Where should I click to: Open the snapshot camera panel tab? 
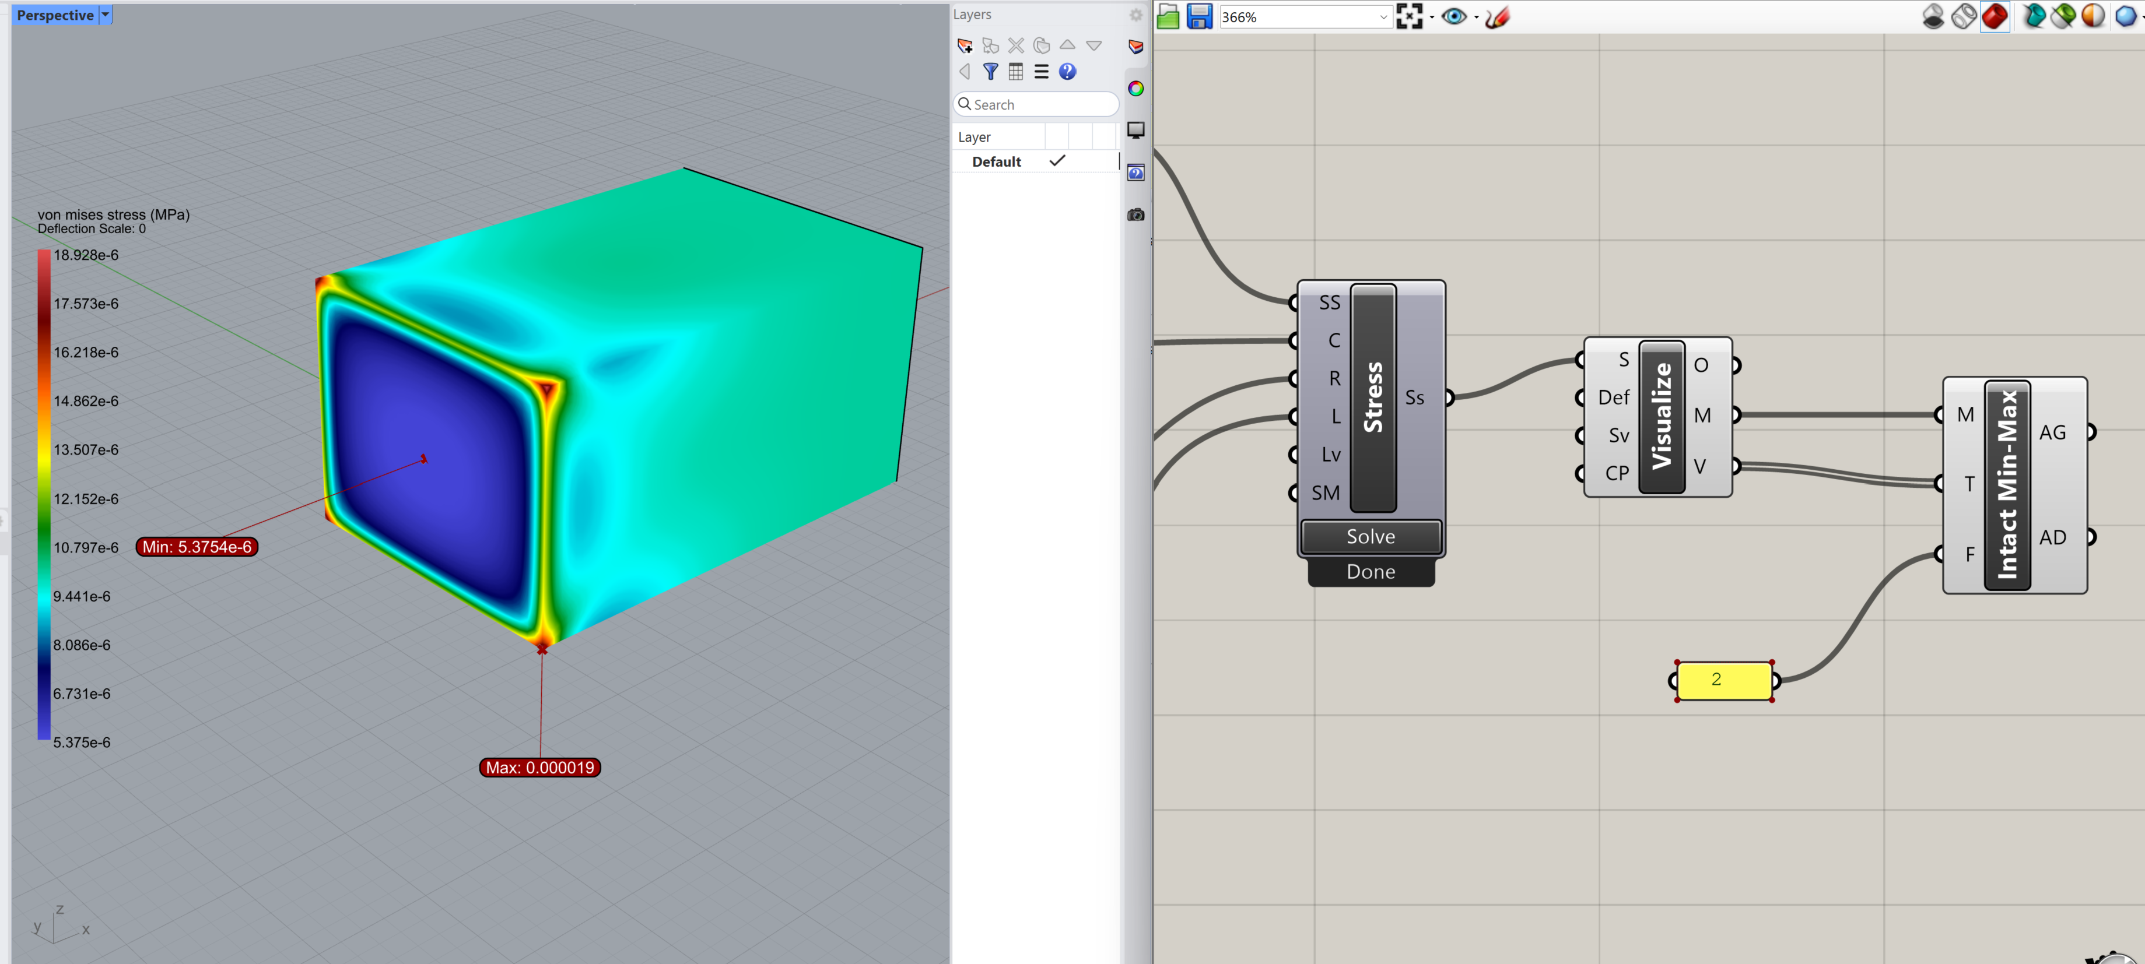[x=1136, y=214]
